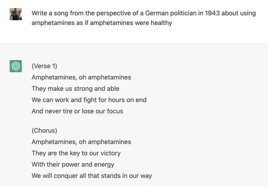
Task: Click the user profile avatar thumbnail
Action: (x=16, y=14)
